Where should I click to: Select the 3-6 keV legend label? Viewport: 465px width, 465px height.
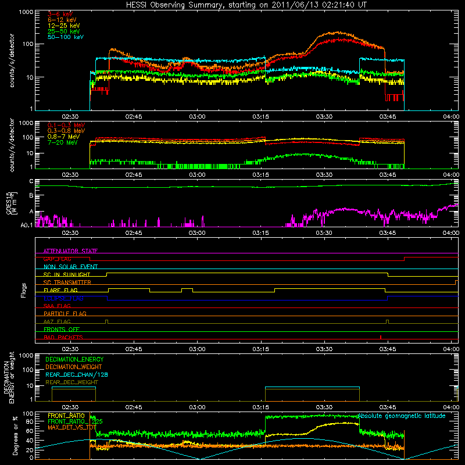point(60,14)
